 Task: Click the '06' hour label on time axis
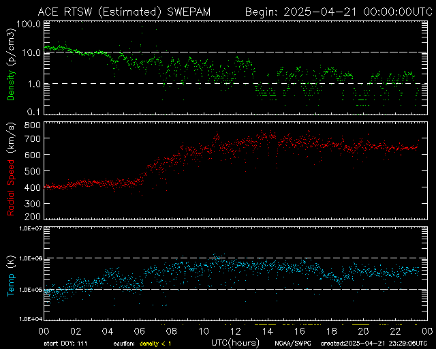point(140,331)
